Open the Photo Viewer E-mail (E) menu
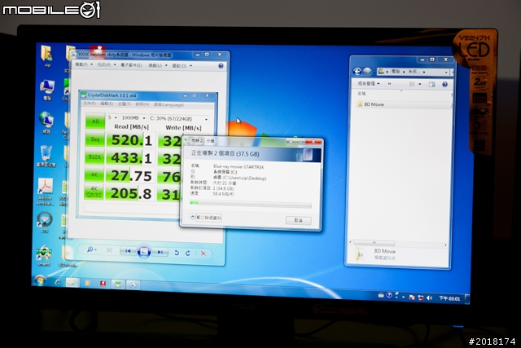This screenshot has height=348, width=521. 131,65
